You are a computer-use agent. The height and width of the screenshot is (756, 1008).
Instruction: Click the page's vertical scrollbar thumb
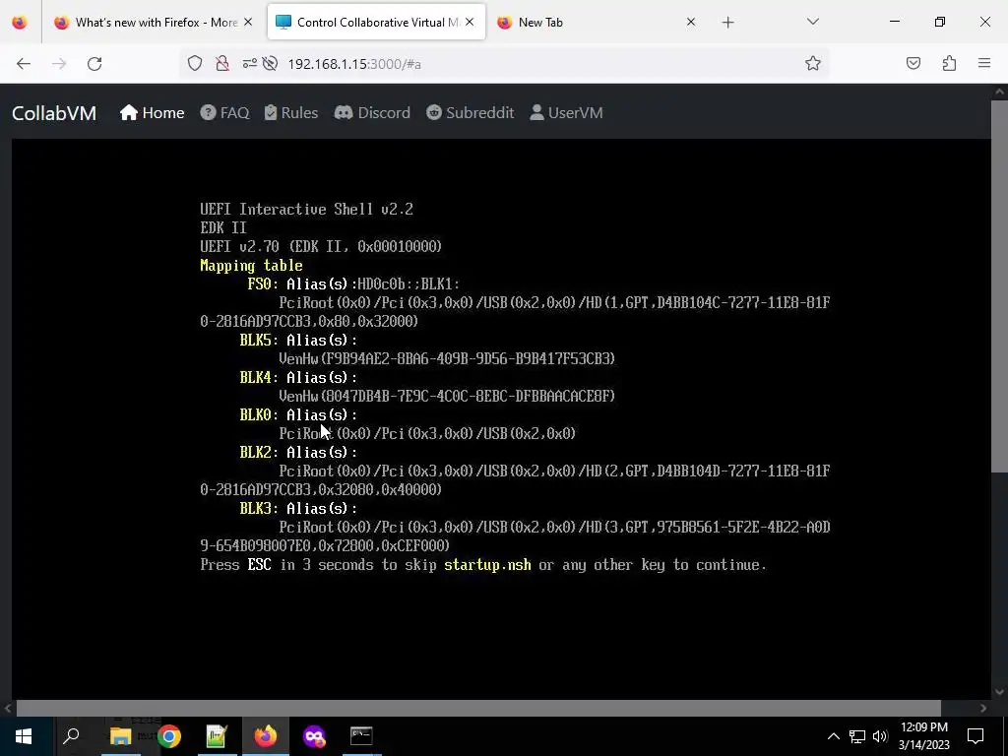pos(1000,284)
